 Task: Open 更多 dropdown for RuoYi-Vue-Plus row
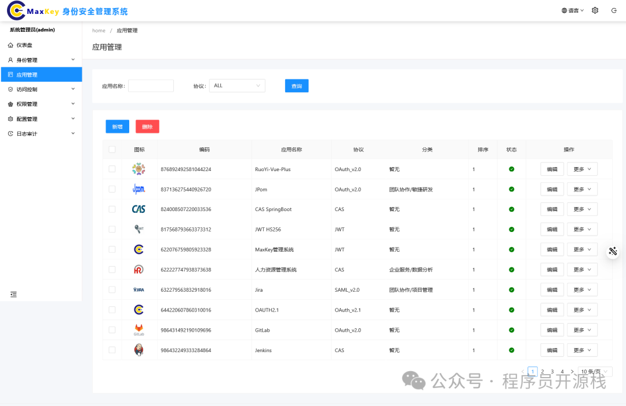[582, 169]
